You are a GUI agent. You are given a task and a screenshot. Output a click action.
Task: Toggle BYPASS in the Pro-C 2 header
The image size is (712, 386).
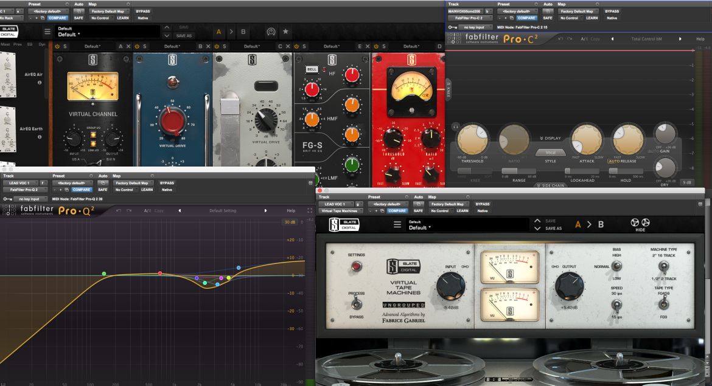click(x=612, y=12)
